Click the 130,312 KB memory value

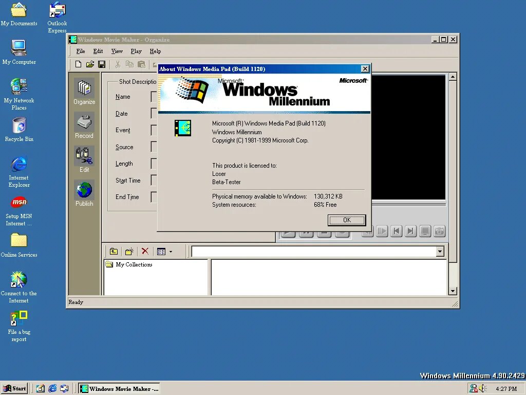pyautogui.click(x=328, y=196)
